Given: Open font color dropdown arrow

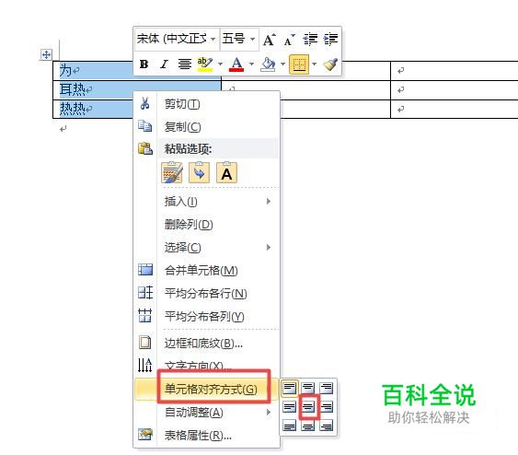Looking at the screenshot, I should click(251, 64).
